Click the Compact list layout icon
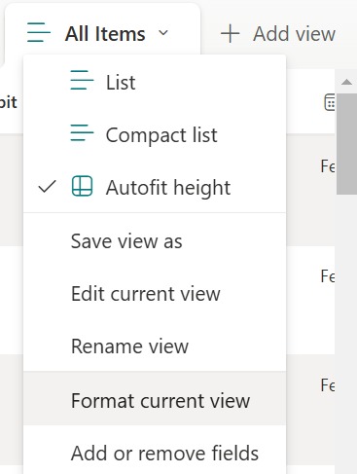 (82, 132)
